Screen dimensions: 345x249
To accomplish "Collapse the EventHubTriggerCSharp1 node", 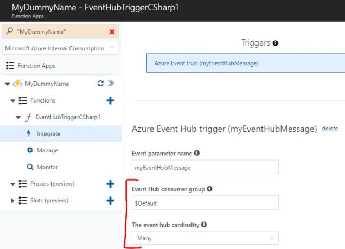I will point(18,117).
